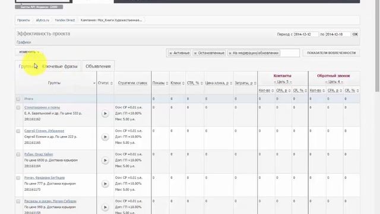Image resolution: width=380 pixels, height=214 pixels.
Task: Open the Изменить dropdown
Action: [29, 52]
